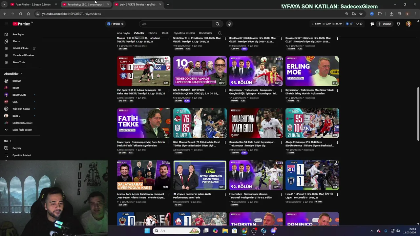Open more options for Onuachu'dan Şık Kafa video
This screenshot has height=236, width=420.
point(281,142)
